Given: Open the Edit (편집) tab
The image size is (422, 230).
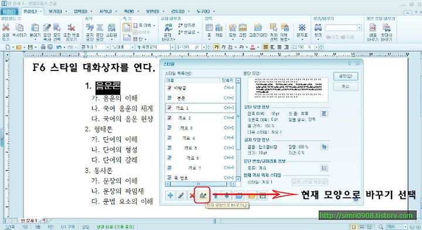Looking at the screenshot, I should pyautogui.click(x=30, y=11).
